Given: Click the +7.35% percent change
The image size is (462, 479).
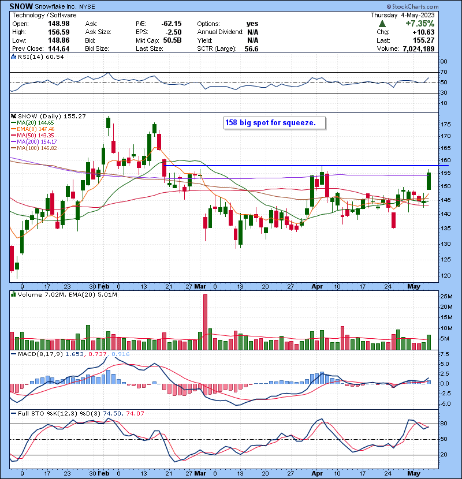Looking at the screenshot, I should [x=420, y=24].
